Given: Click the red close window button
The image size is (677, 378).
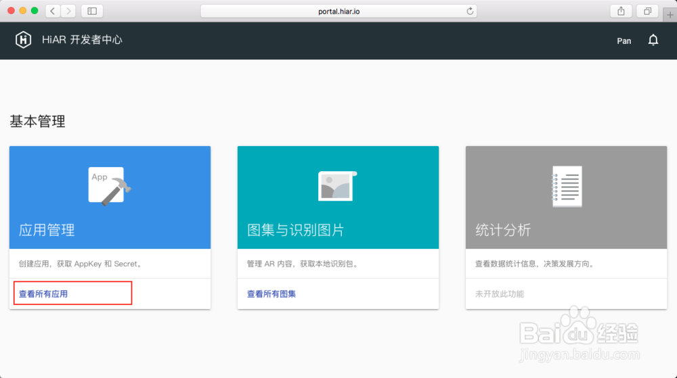Looking at the screenshot, I should (x=12, y=11).
